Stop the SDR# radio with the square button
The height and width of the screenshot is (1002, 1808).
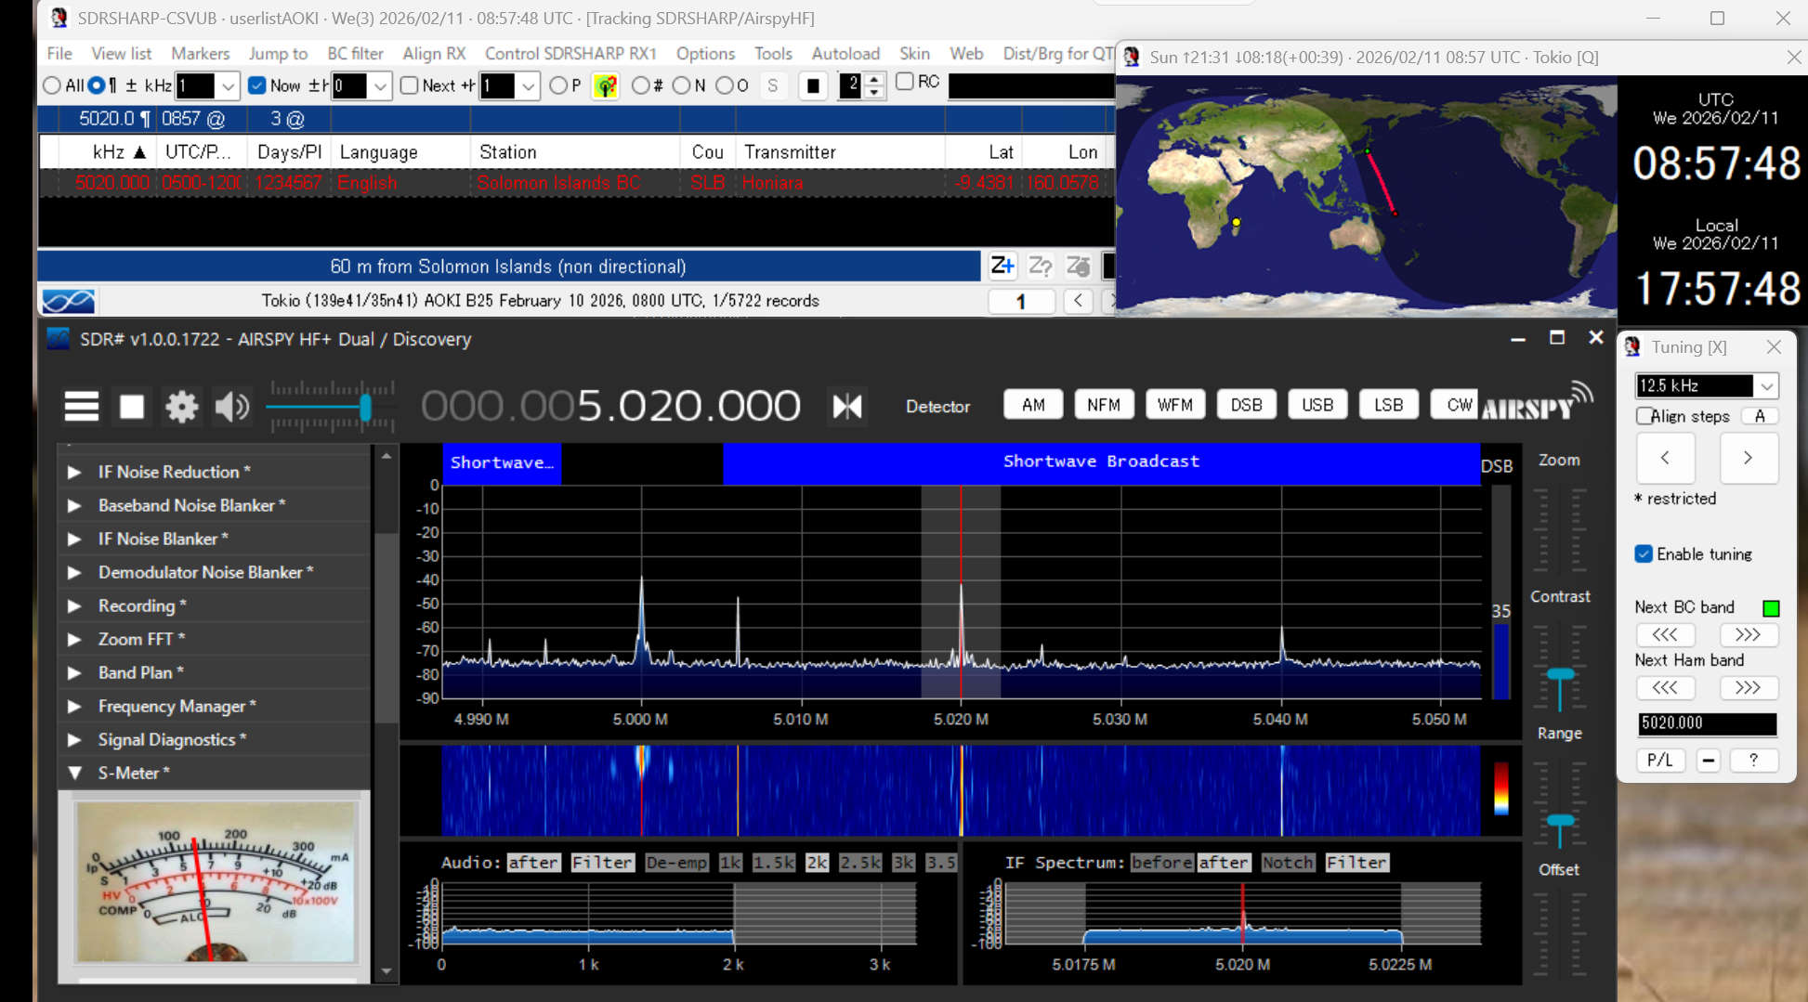[132, 406]
